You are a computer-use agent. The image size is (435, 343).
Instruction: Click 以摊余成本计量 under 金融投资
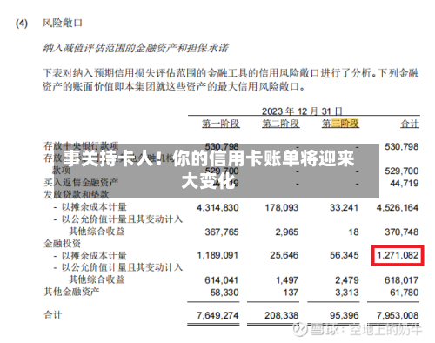click(x=94, y=256)
